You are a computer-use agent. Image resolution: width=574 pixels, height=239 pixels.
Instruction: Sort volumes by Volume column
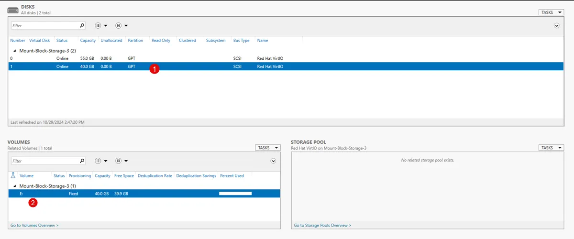tap(27, 176)
